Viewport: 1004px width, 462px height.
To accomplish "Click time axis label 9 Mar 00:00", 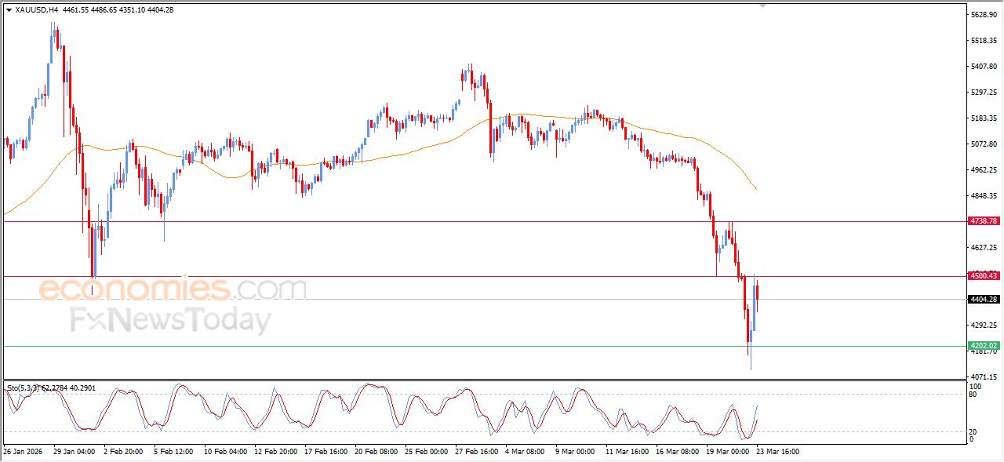I will [x=577, y=452].
